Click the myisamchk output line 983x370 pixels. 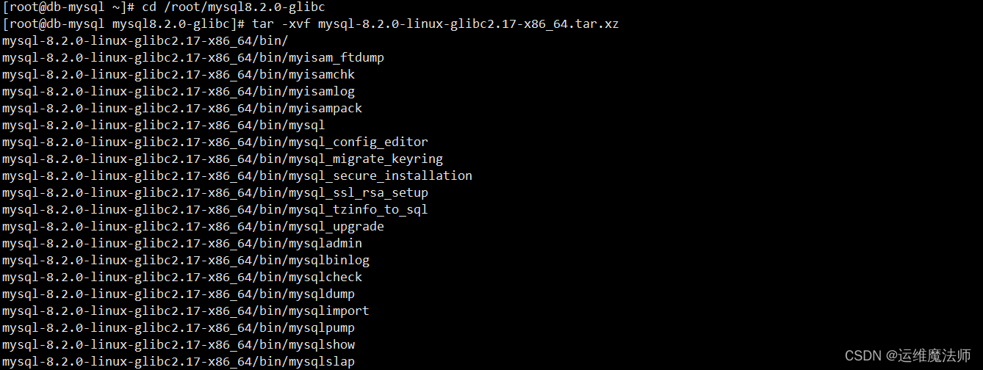click(179, 75)
